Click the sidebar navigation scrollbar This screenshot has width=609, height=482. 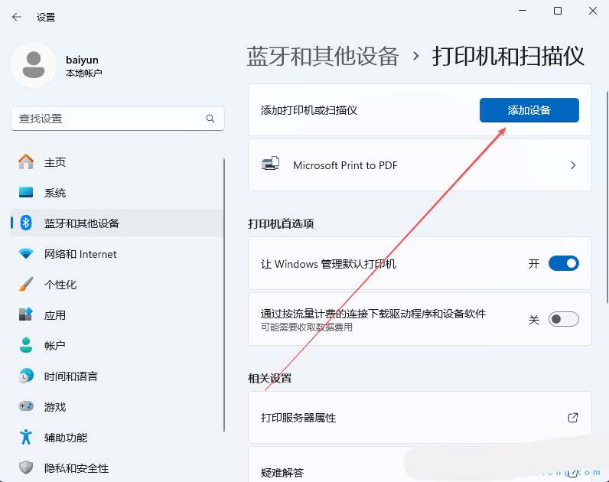[224, 295]
